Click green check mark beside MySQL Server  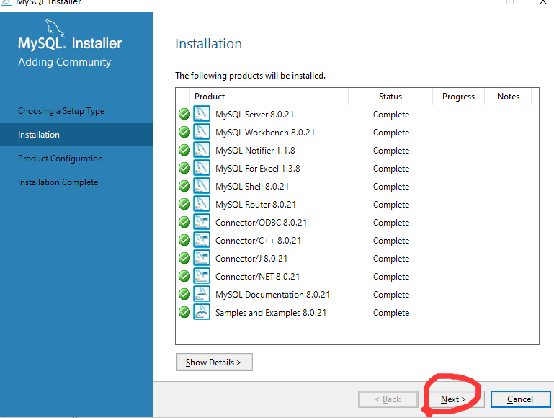pyautogui.click(x=184, y=114)
